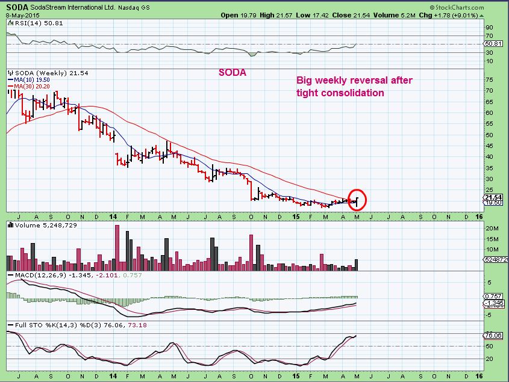Click the SODA (Weekly) 21.54 legend label
Image resolution: width=509 pixels, height=382 pixels.
52,73
